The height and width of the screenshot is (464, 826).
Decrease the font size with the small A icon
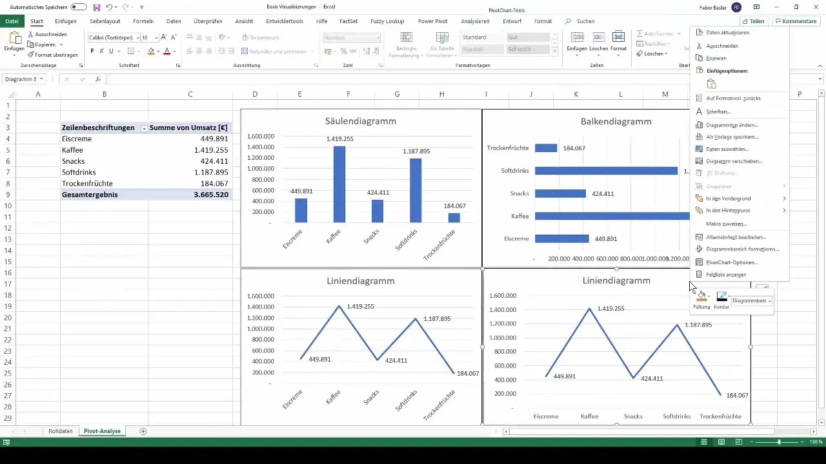[x=175, y=37]
